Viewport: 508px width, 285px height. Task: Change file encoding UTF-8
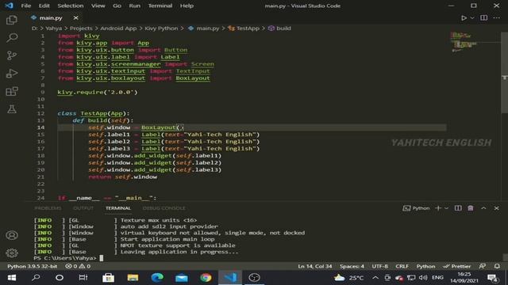(x=379, y=266)
